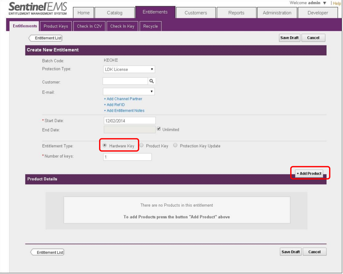The image size is (343, 274).
Task: Switch to the Catalog tab
Action: coord(114,13)
